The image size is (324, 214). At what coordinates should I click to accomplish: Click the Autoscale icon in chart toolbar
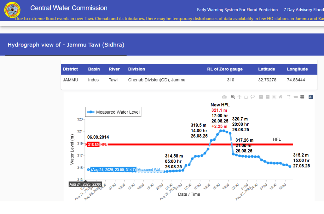pyautogui.click(x=274, y=97)
